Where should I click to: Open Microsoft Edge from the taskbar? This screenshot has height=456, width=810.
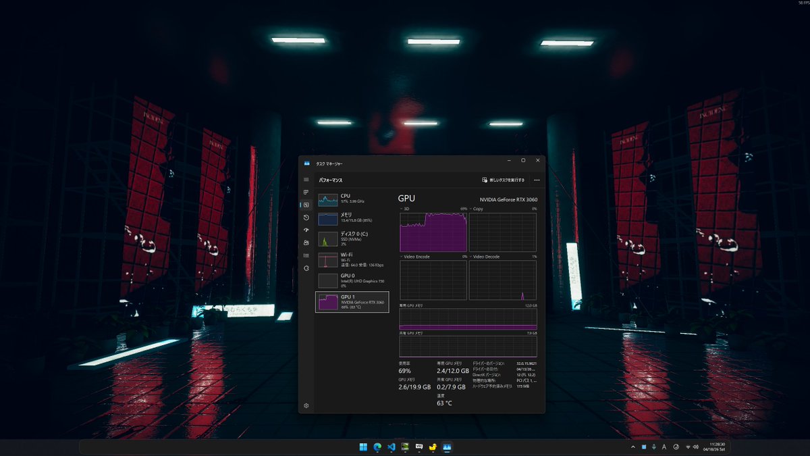coord(377,447)
